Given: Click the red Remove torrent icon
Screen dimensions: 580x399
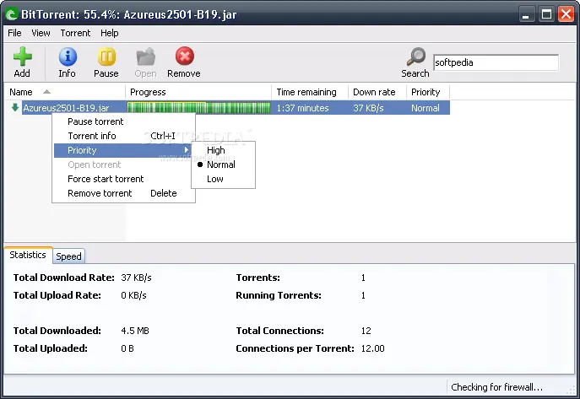Looking at the screenshot, I should (185, 57).
